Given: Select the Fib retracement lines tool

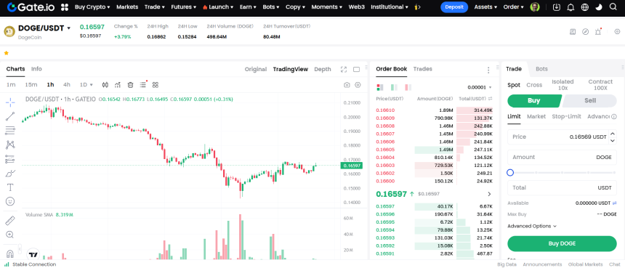Looking at the screenshot, I should [x=10, y=130].
